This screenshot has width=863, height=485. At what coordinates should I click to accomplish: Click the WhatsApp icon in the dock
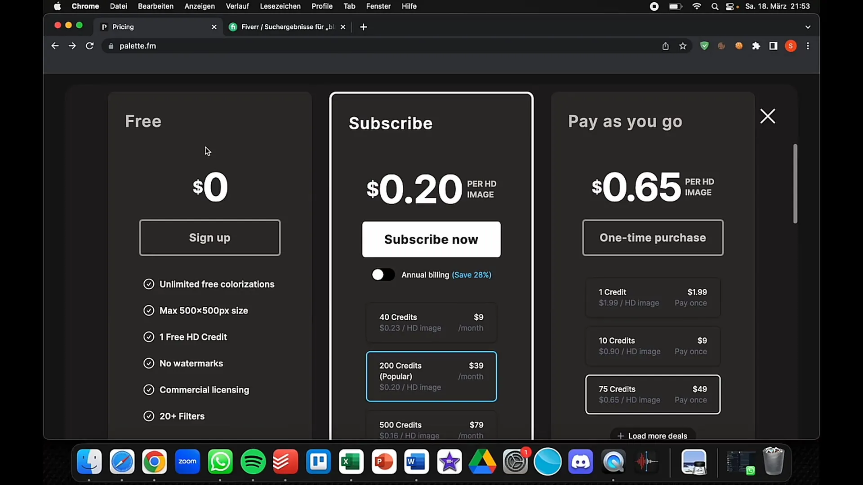click(220, 461)
